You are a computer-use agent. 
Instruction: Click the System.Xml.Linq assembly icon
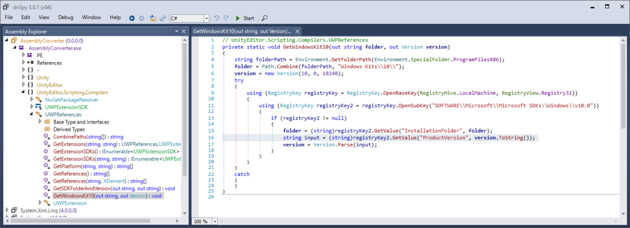pos(14,210)
